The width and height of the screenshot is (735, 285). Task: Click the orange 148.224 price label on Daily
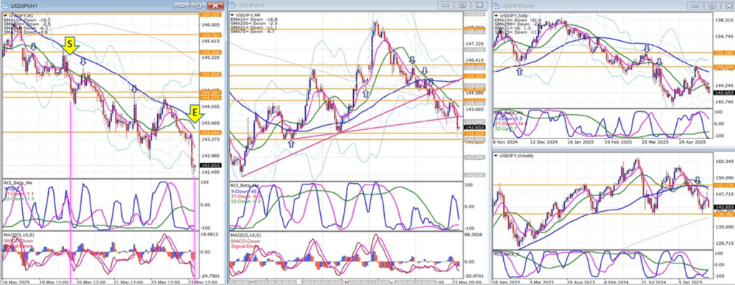(724, 67)
